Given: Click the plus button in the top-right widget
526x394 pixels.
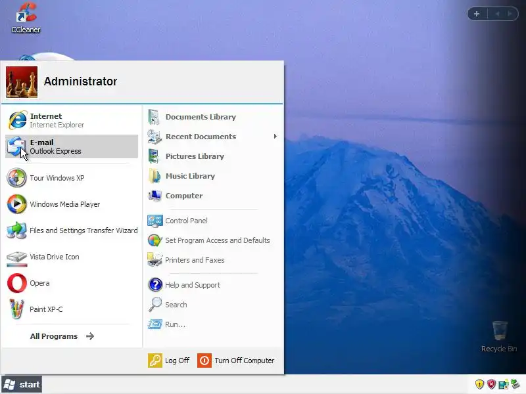Looking at the screenshot, I should click(477, 14).
